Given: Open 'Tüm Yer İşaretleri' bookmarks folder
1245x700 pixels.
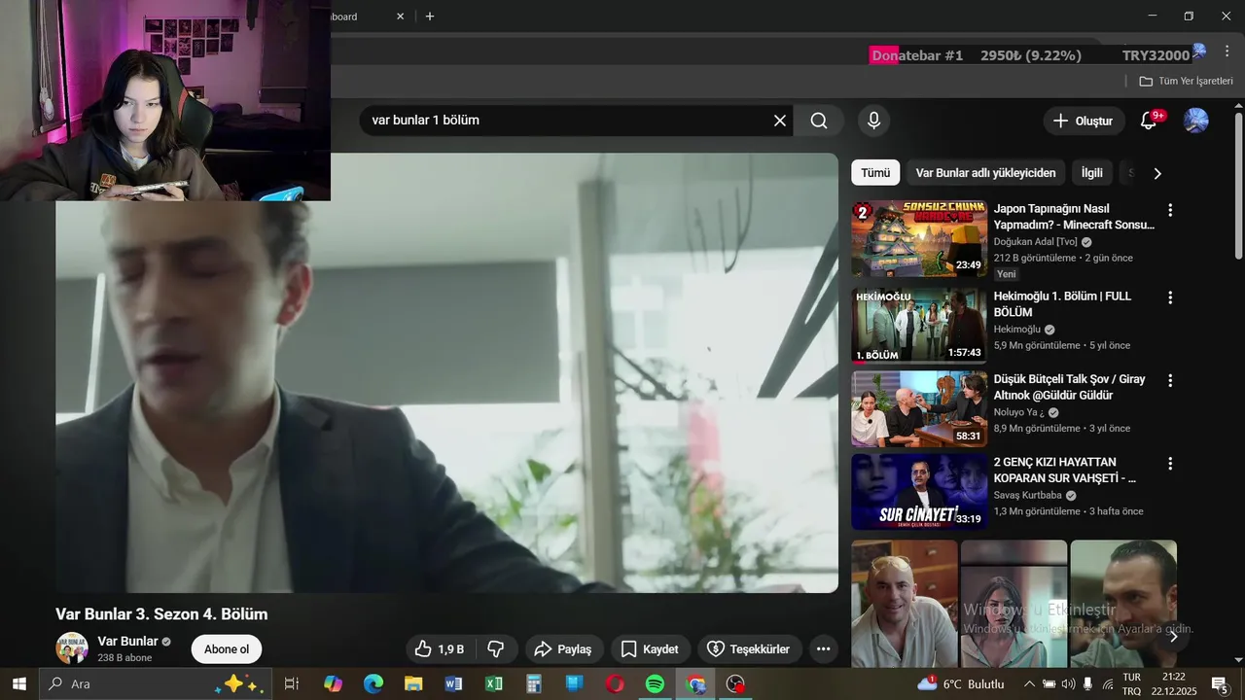Looking at the screenshot, I should point(1186,82).
